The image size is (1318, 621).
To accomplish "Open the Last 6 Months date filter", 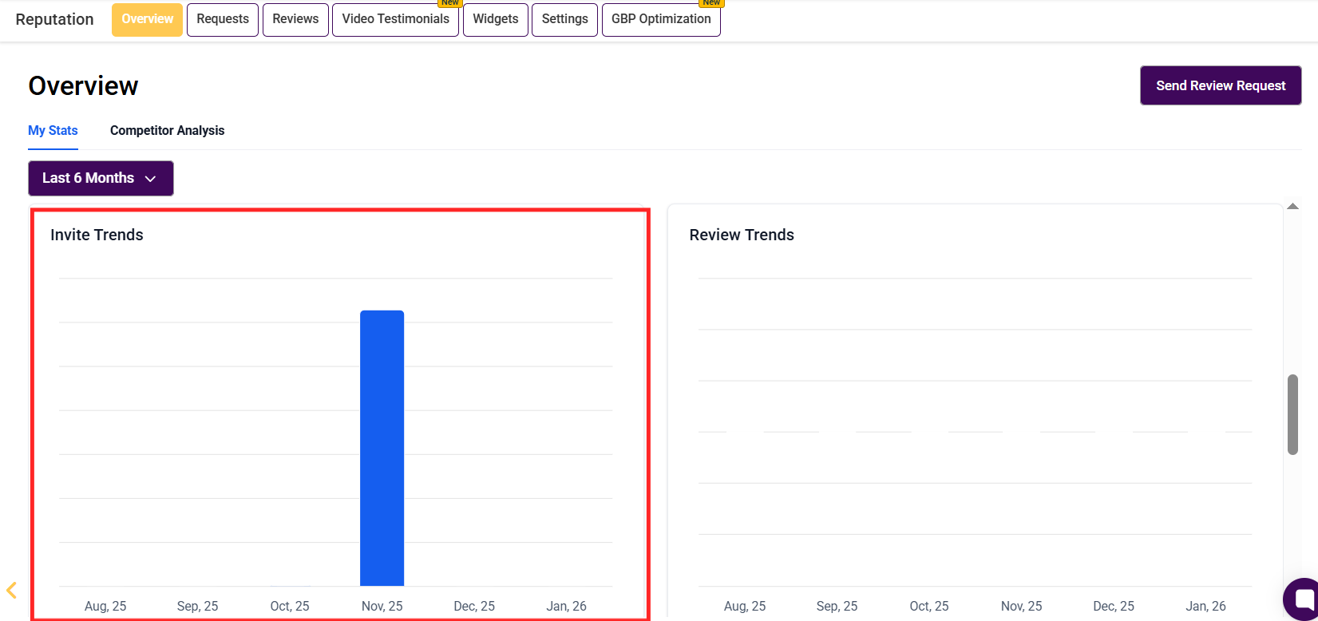I will [101, 178].
